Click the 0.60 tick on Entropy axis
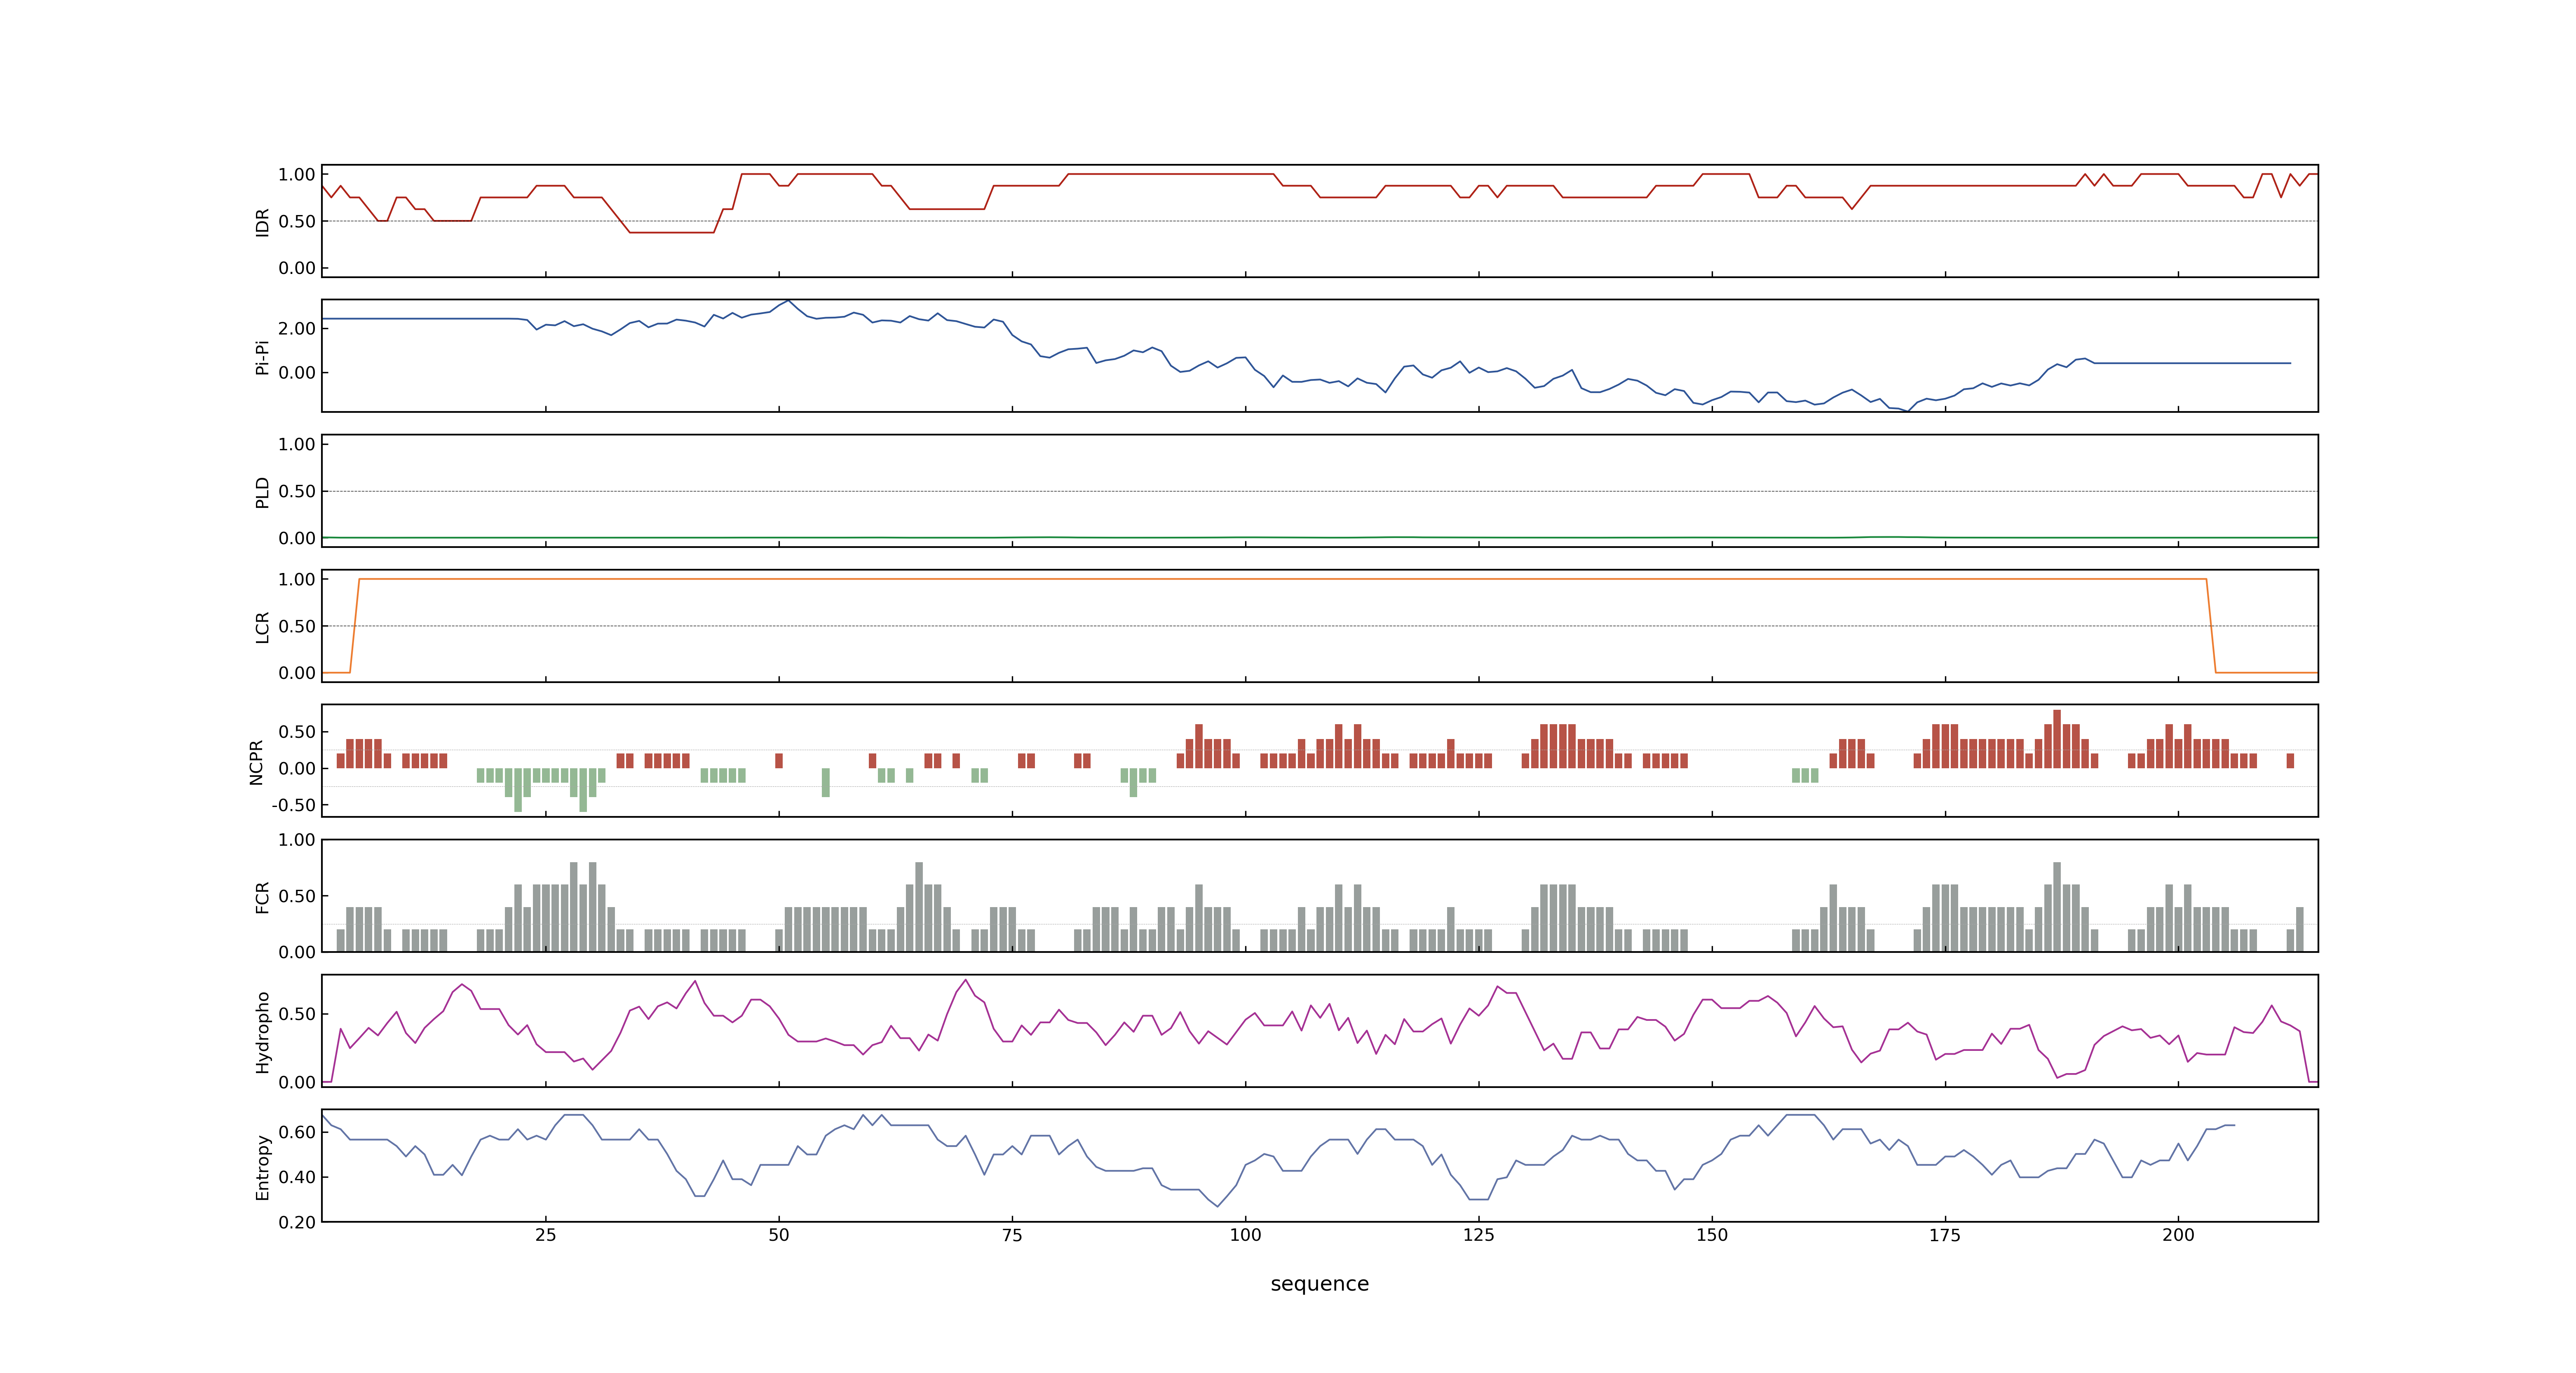Image resolution: width=2576 pixels, height=1373 pixels. coord(297,1132)
